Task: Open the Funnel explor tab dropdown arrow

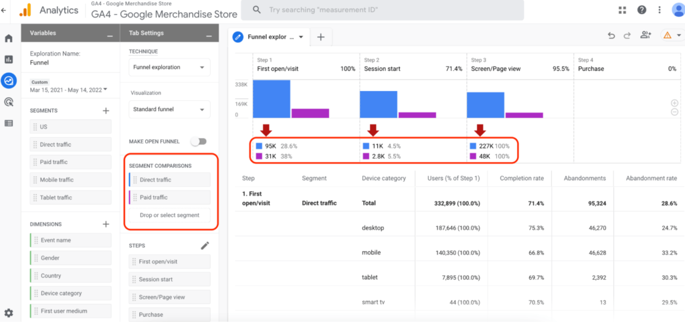Action: click(301, 37)
